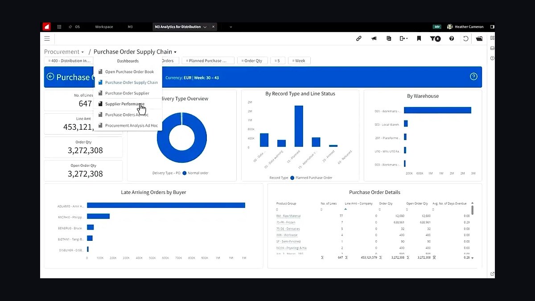This screenshot has width=535, height=301.
Task: Open the filter funnel icon with badge
Action: click(x=436, y=39)
